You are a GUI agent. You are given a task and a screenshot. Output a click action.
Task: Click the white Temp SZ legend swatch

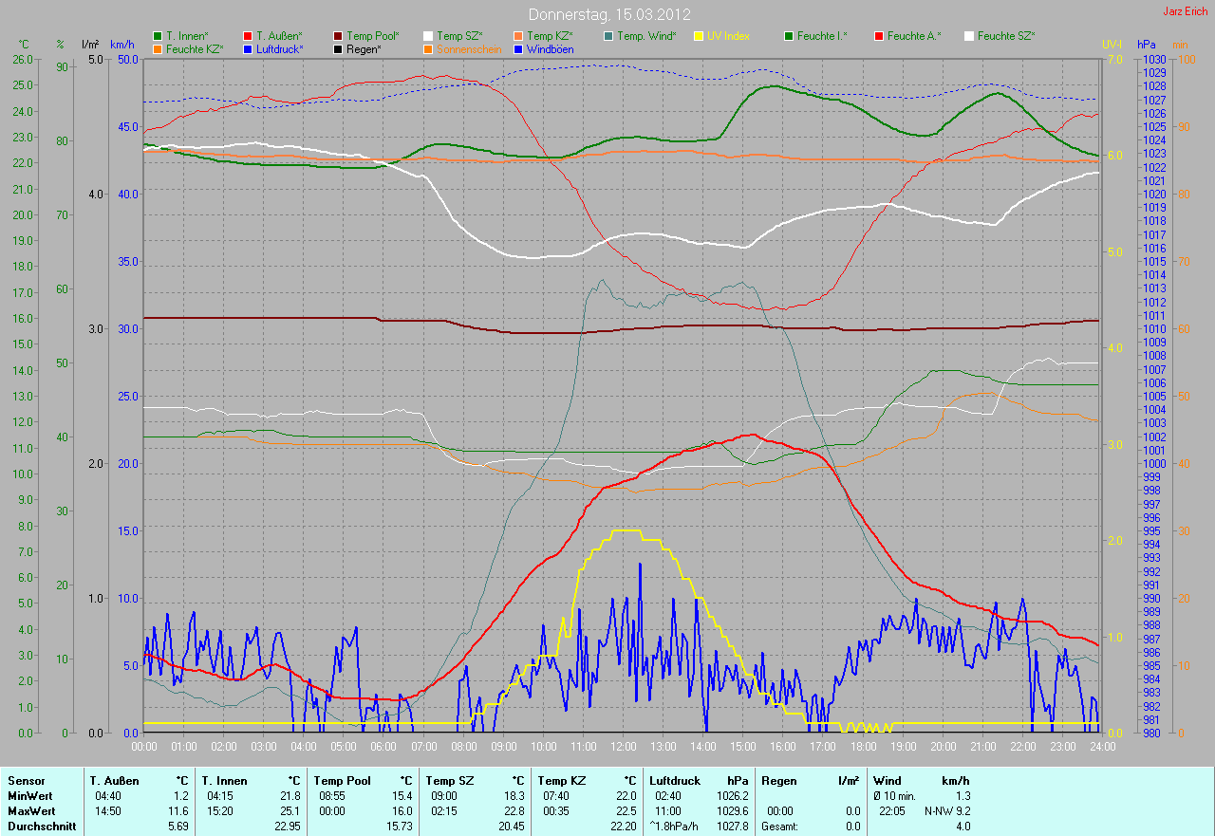(x=428, y=36)
